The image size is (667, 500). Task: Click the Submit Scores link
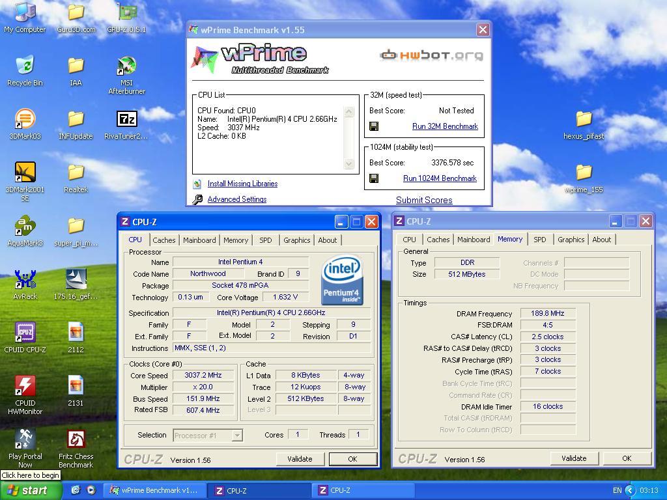click(424, 201)
